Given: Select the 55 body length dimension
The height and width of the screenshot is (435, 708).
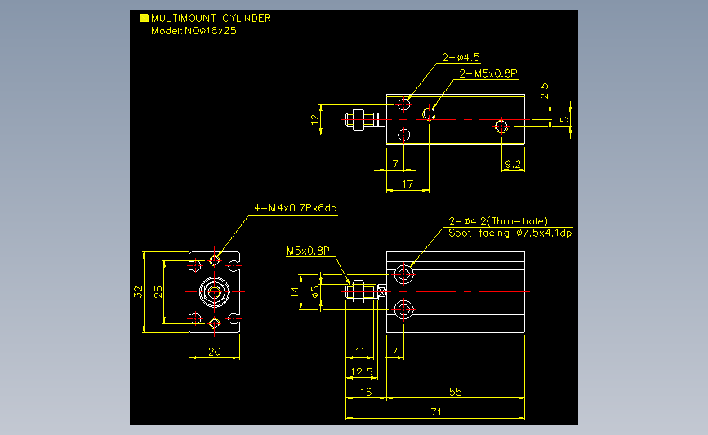Looking at the screenshot, I should coord(456,392).
